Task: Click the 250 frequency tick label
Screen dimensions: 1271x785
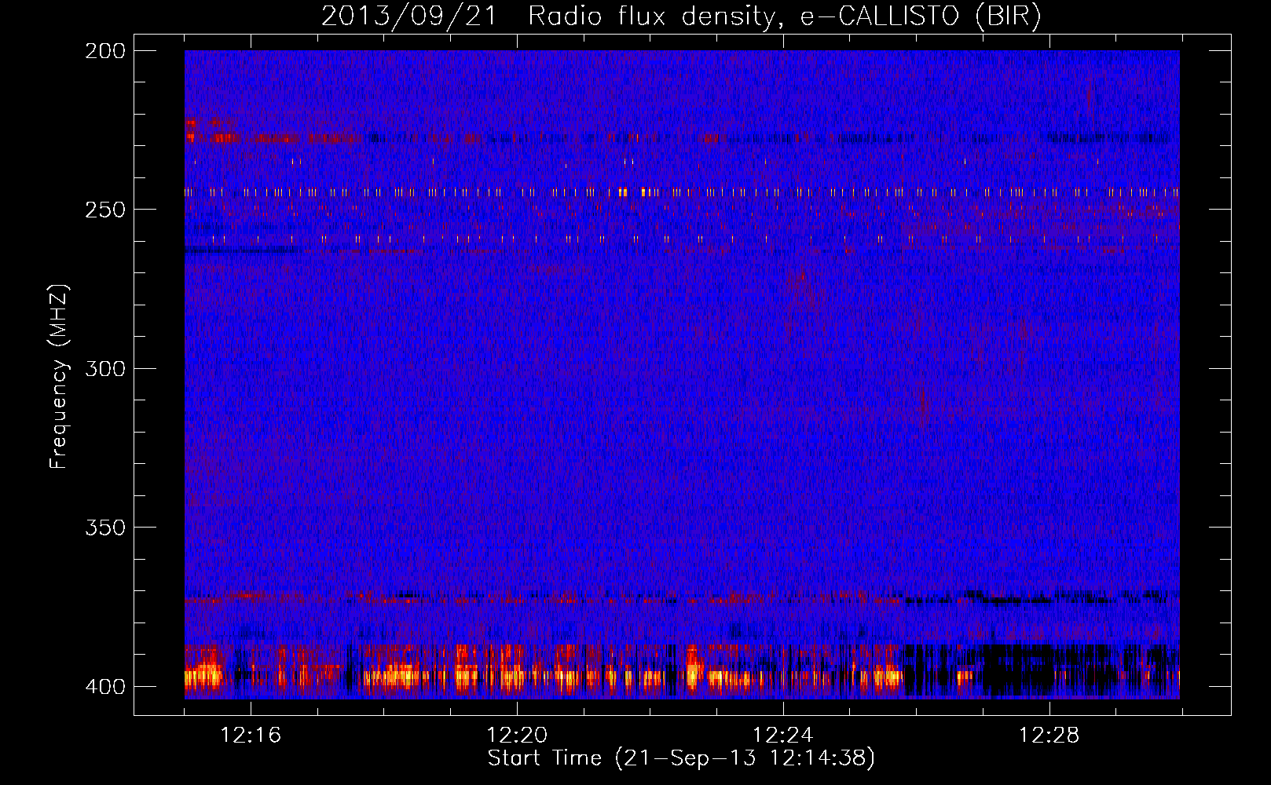Action: [x=105, y=210]
